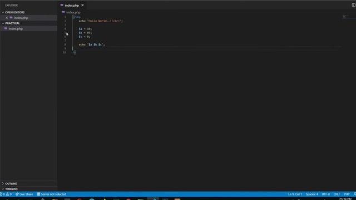This screenshot has height=200, width=356.
Task: Close the index.php editor tab
Action: tap(82, 5)
